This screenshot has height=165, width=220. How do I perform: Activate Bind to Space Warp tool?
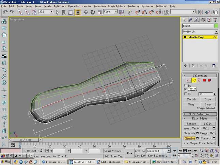coord(34,12)
